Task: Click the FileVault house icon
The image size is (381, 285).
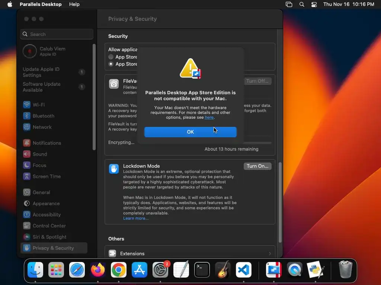Action: (114, 84)
